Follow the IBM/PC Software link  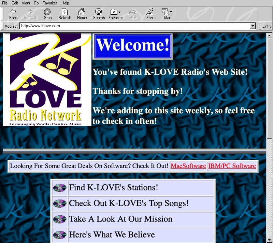[232, 166]
